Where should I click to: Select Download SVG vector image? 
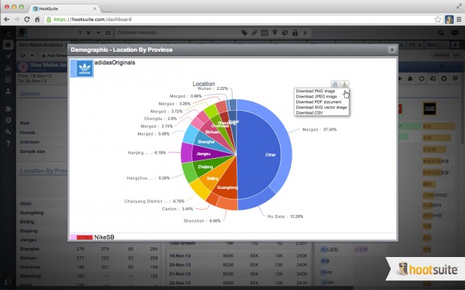coord(322,107)
